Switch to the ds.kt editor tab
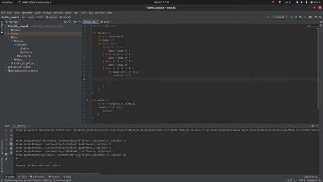 [106, 22]
